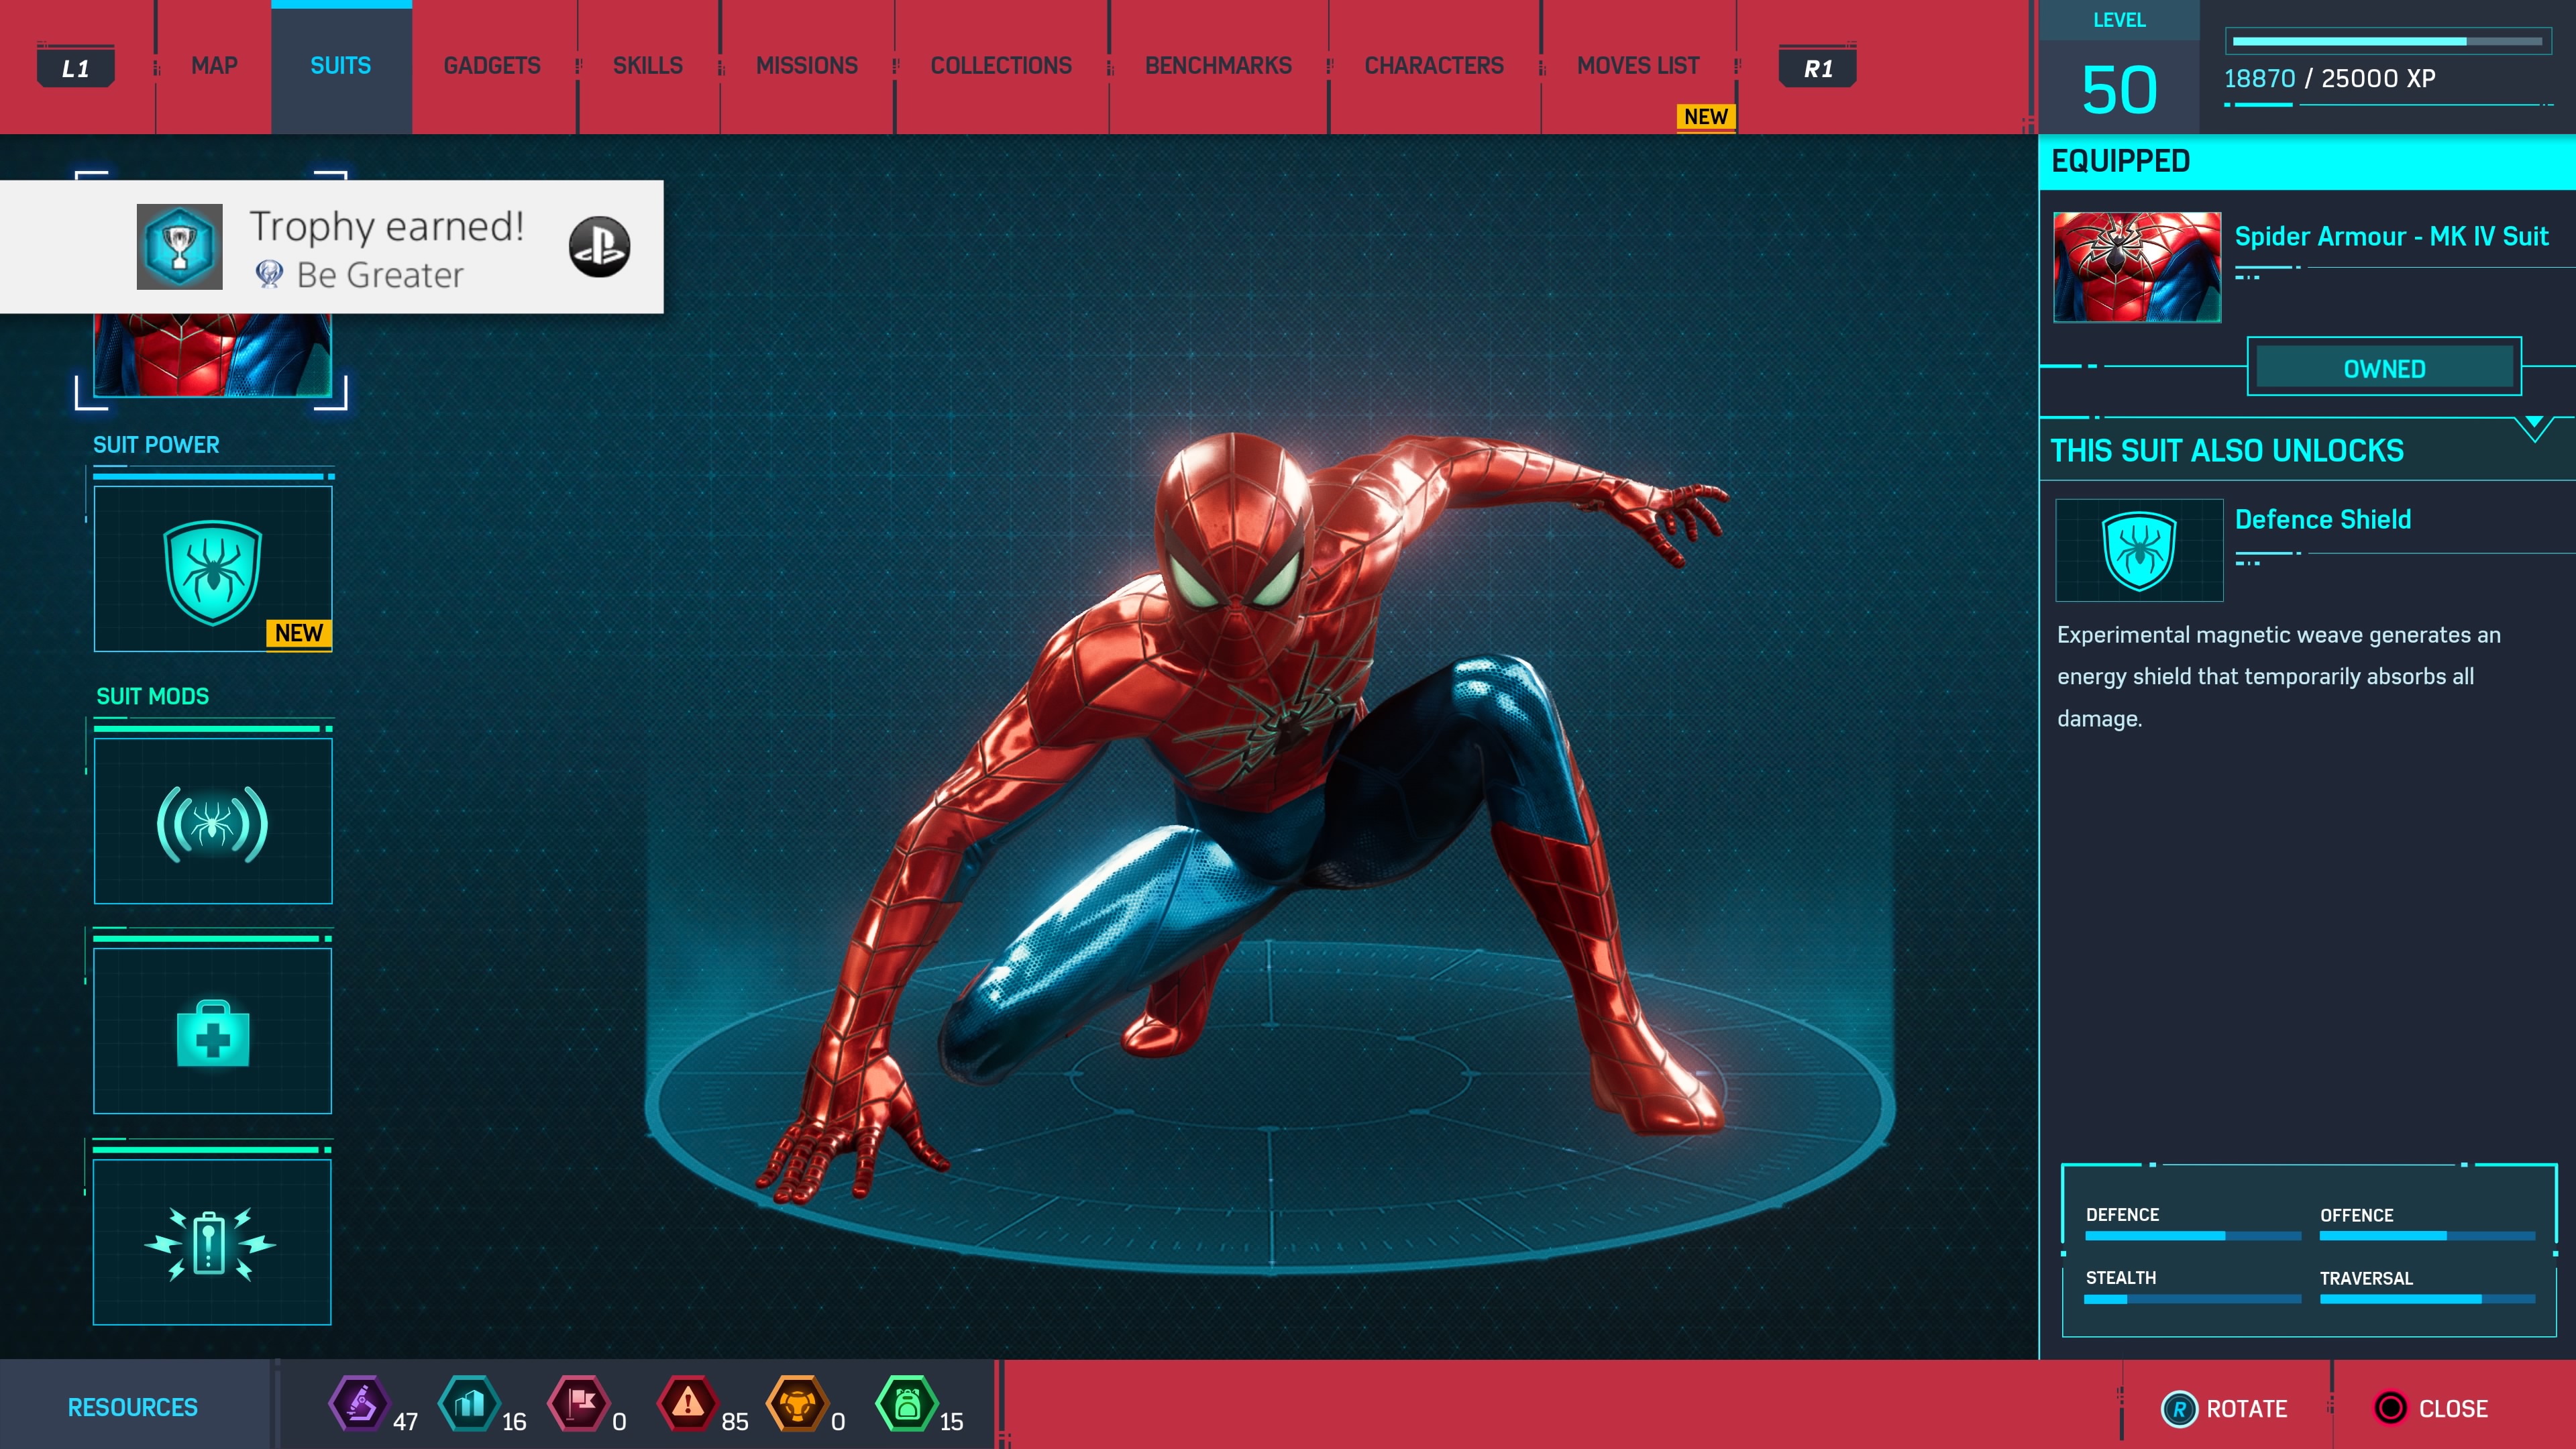Click the PlayStation logo in notification

click(x=599, y=247)
